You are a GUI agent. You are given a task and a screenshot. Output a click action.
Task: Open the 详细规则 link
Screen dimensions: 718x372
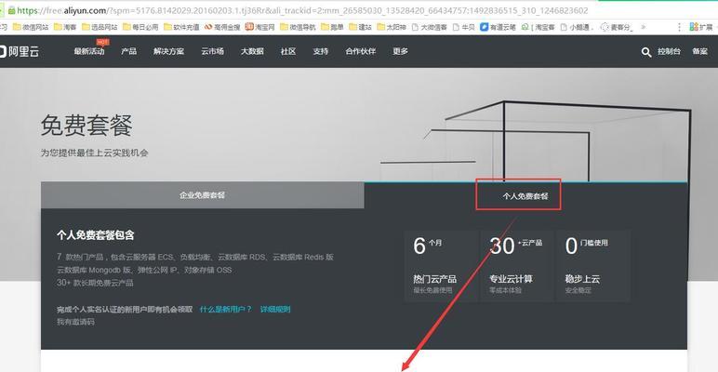tap(275, 310)
